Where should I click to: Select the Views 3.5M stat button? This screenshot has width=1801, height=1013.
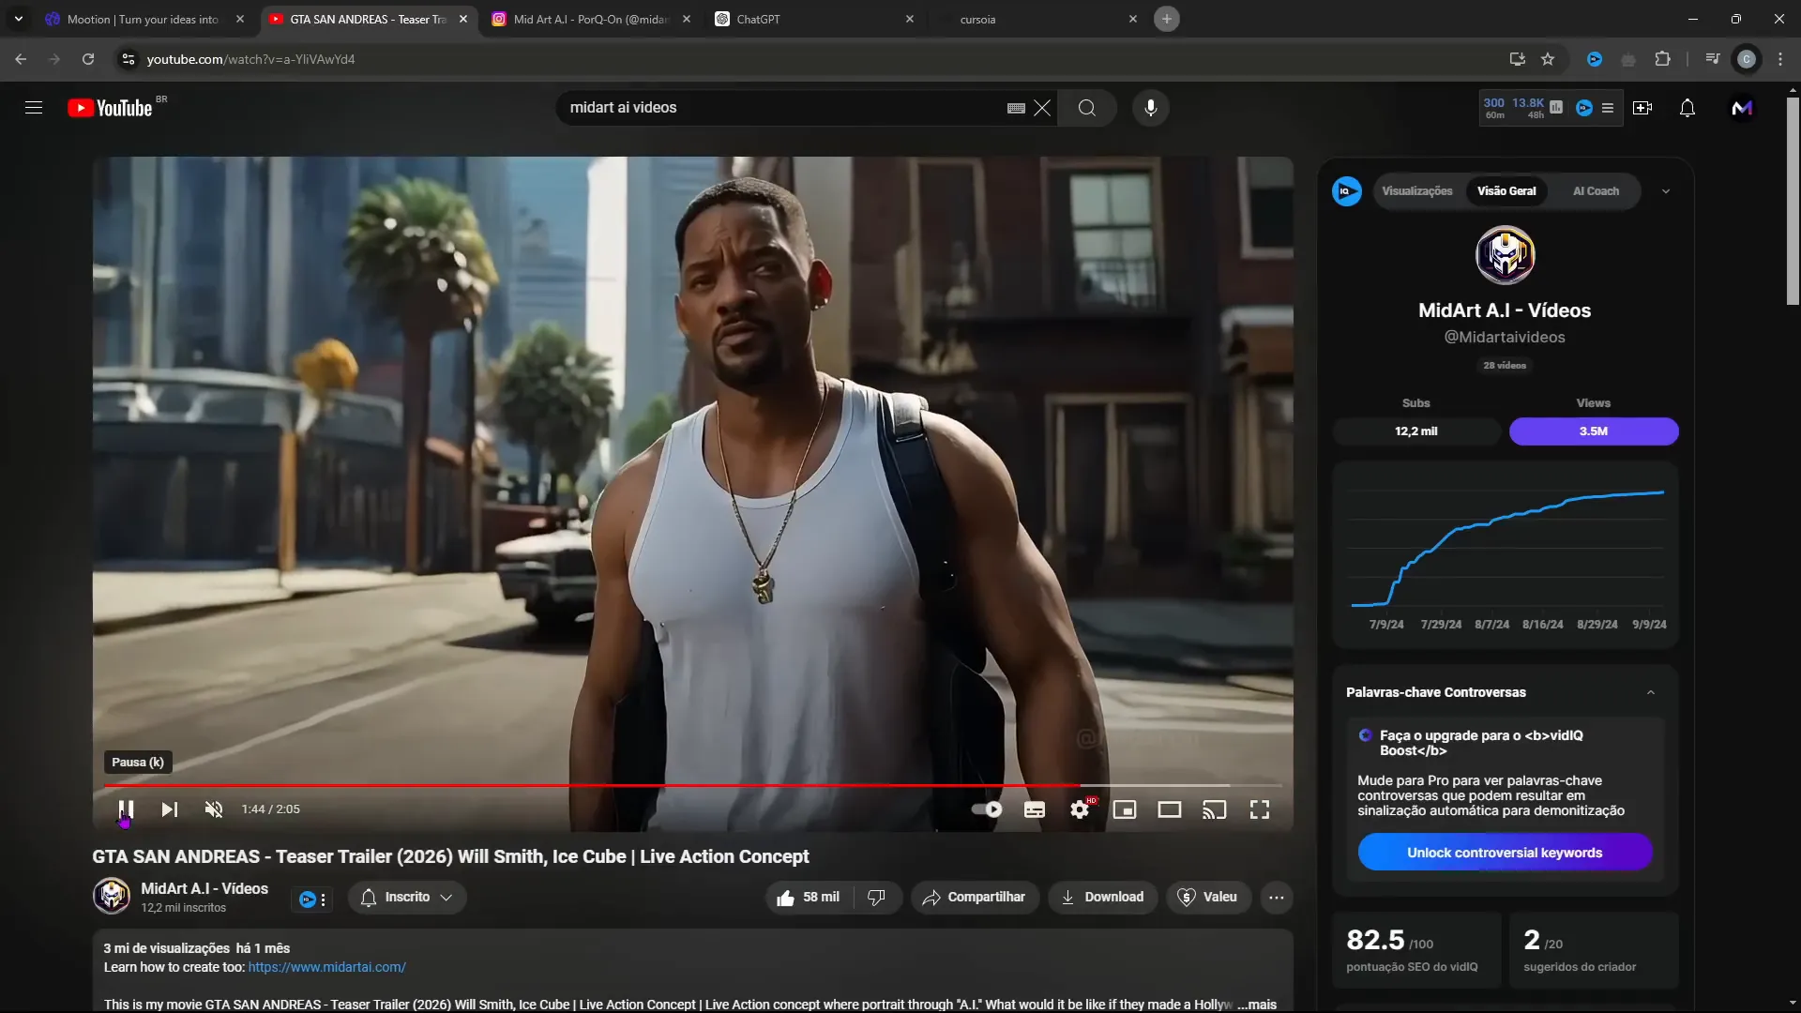point(1594,431)
